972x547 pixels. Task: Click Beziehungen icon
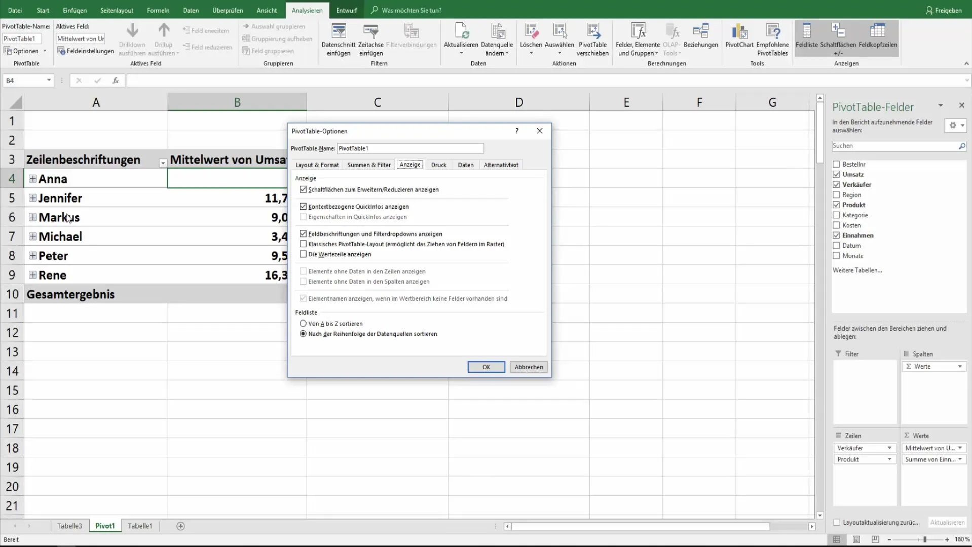(701, 31)
